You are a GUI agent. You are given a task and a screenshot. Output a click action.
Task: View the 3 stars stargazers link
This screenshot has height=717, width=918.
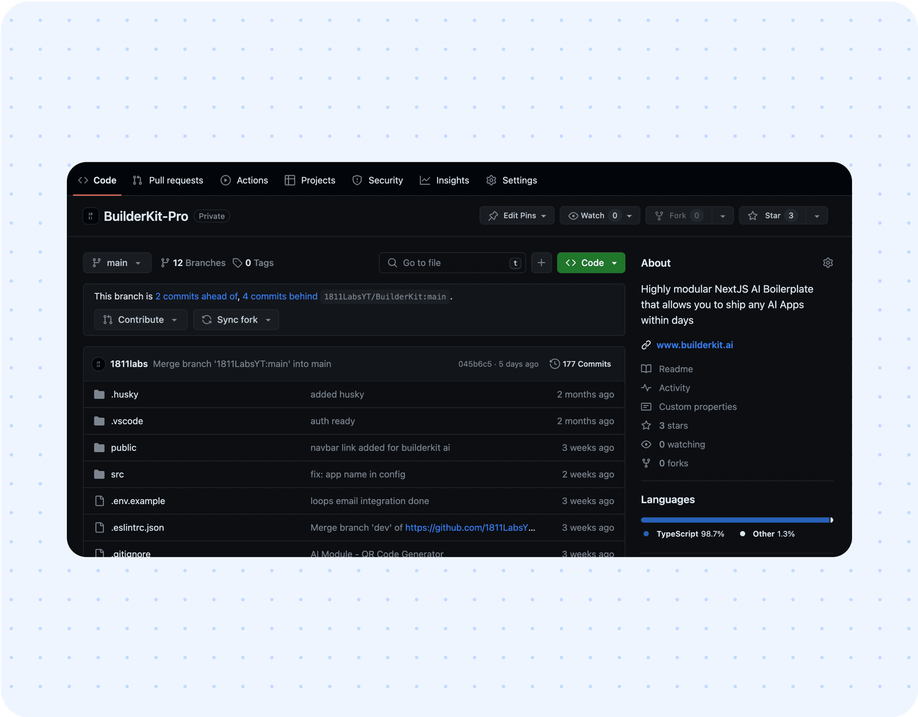point(673,425)
